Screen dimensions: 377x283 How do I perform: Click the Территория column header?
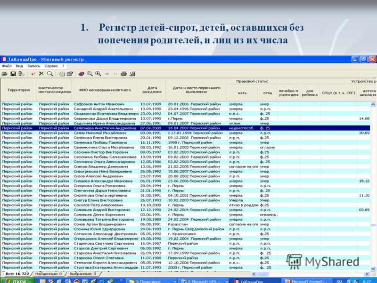click(18, 90)
